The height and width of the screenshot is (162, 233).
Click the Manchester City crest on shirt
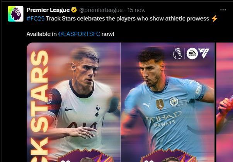click(174, 102)
